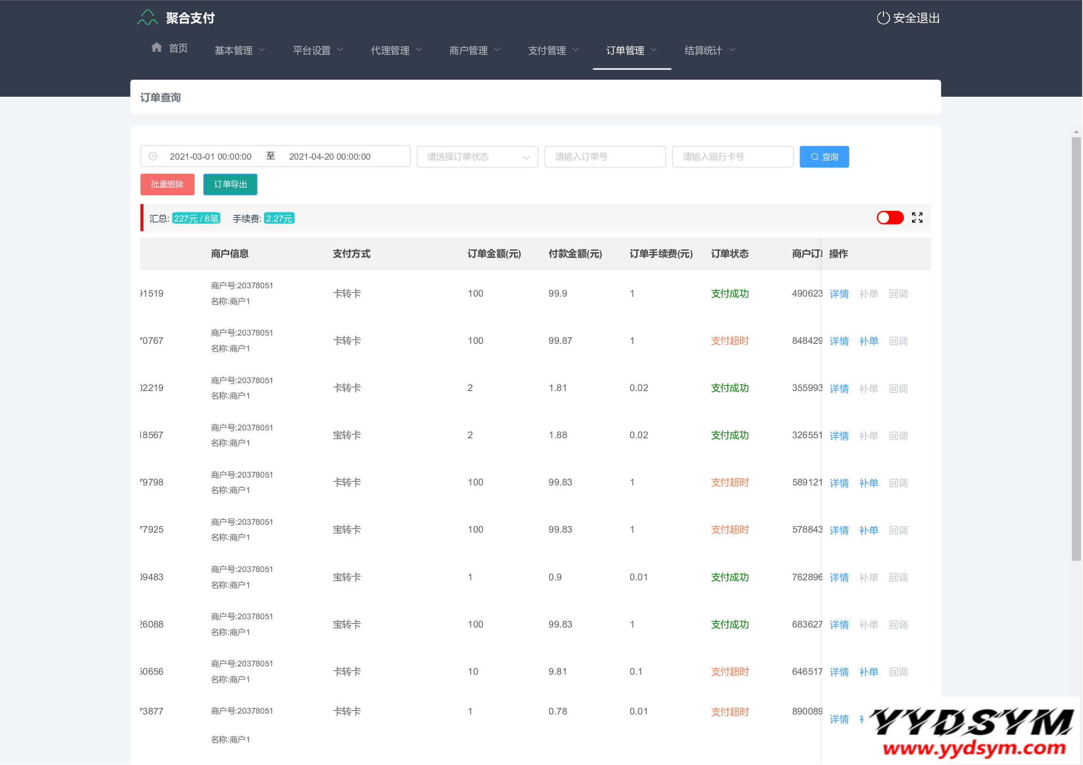The image size is (1083, 765).
Task: Open the 请选择订单状态 dropdown
Action: click(x=477, y=156)
